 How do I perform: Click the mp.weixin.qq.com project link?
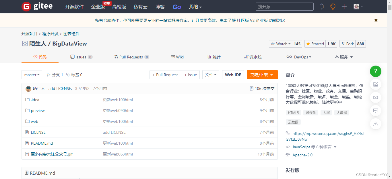(325, 136)
